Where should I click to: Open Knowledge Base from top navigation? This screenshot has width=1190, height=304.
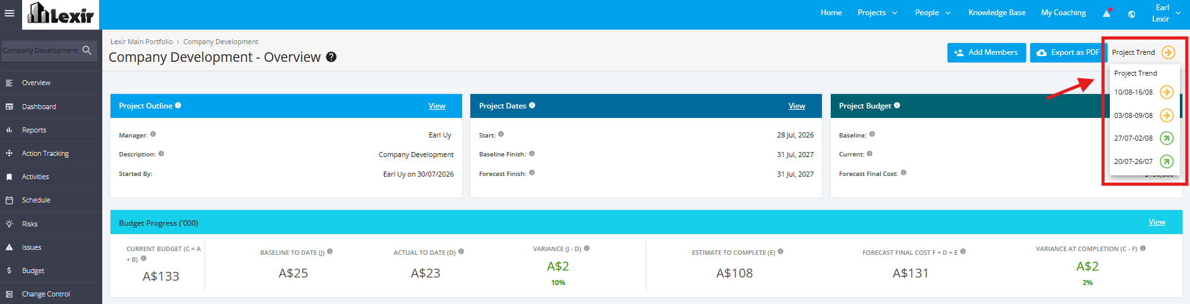pyautogui.click(x=997, y=13)
